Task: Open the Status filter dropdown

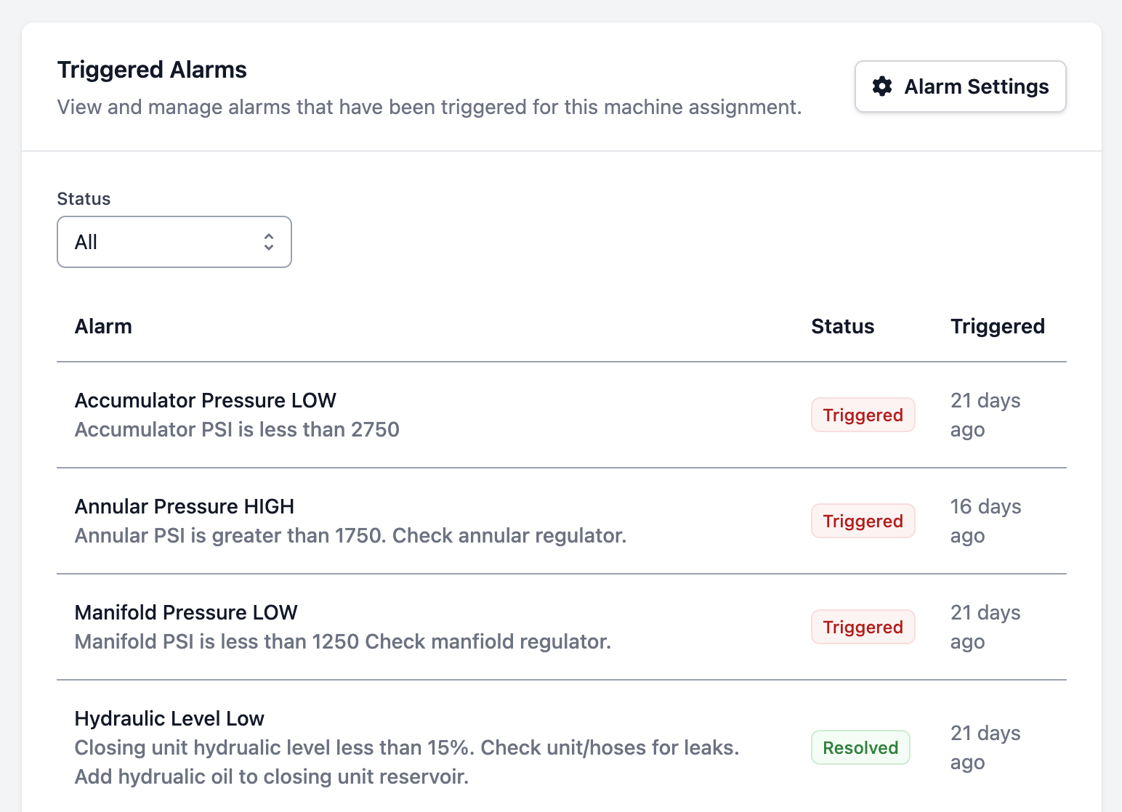Action: [x=174, y=242]
